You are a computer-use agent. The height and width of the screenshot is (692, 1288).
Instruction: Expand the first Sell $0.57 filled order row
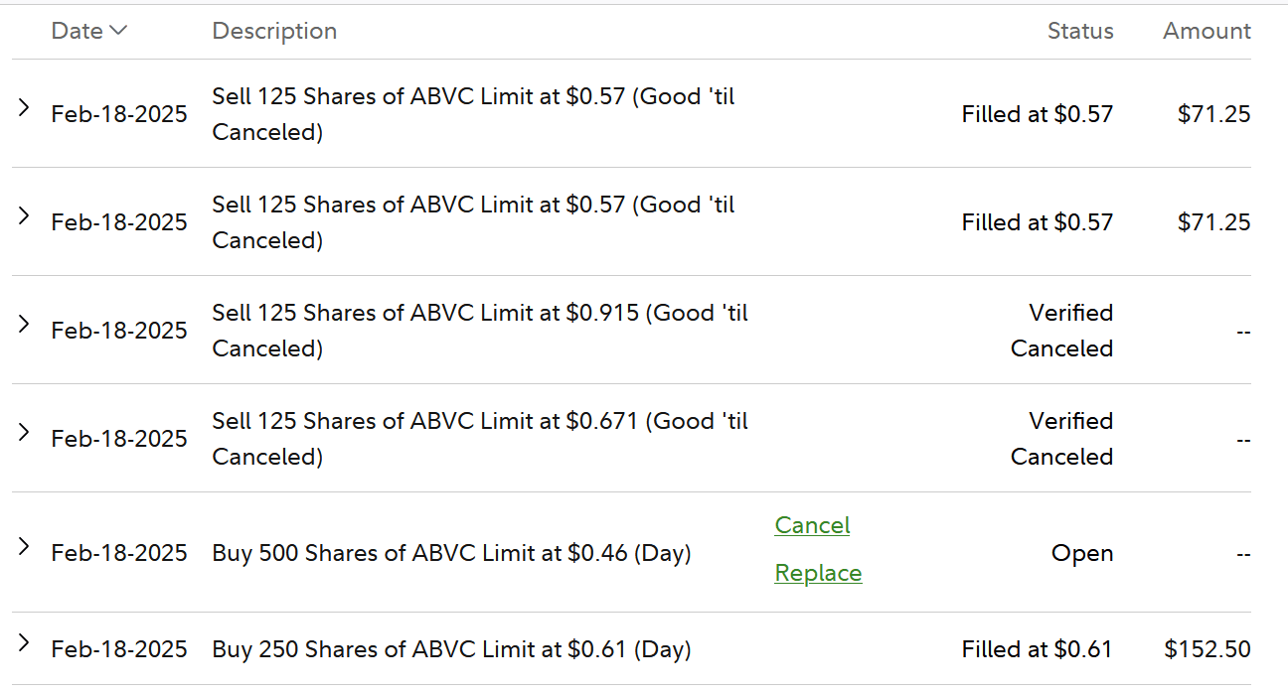tap(24, 108)
